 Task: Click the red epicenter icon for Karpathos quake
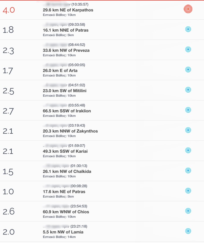tap(188, 9)
